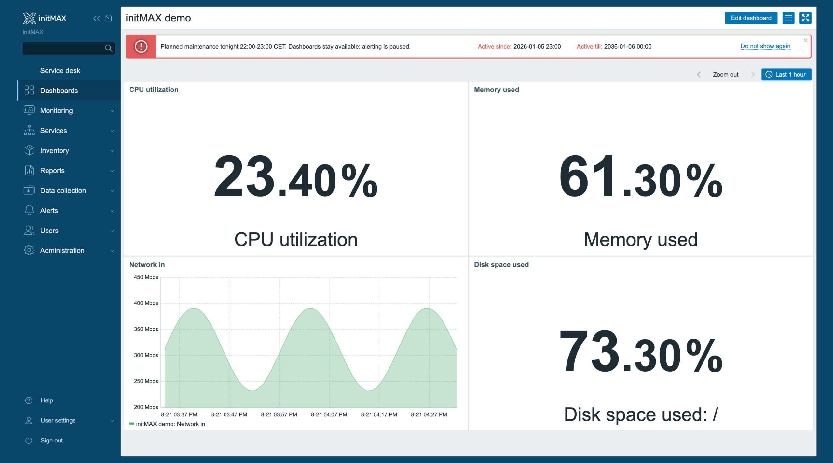Click the Services hierarchy icon
This screenshot has width=833, height=463.
(x=29, y=130)
